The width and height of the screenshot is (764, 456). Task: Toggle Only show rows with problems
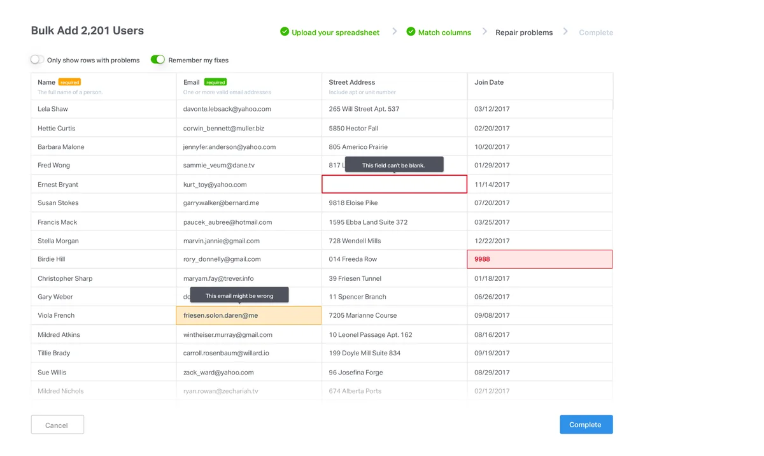click(36, 59)
